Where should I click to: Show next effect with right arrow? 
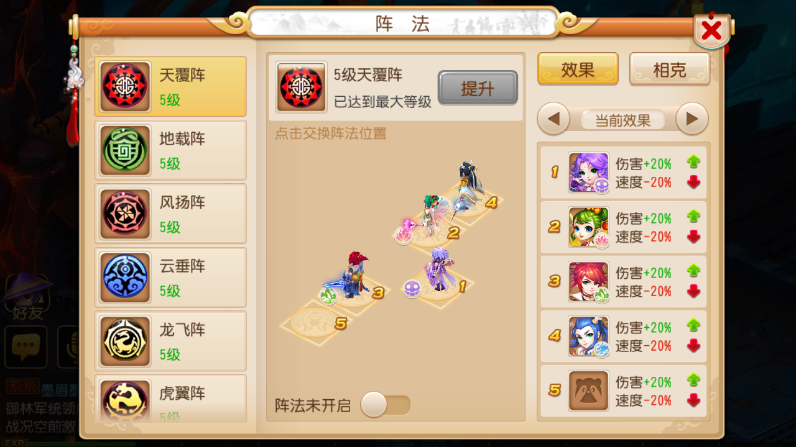coord(692,119)
